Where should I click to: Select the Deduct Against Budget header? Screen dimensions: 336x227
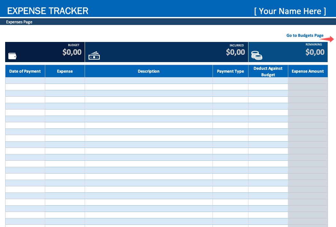[268, 71]
